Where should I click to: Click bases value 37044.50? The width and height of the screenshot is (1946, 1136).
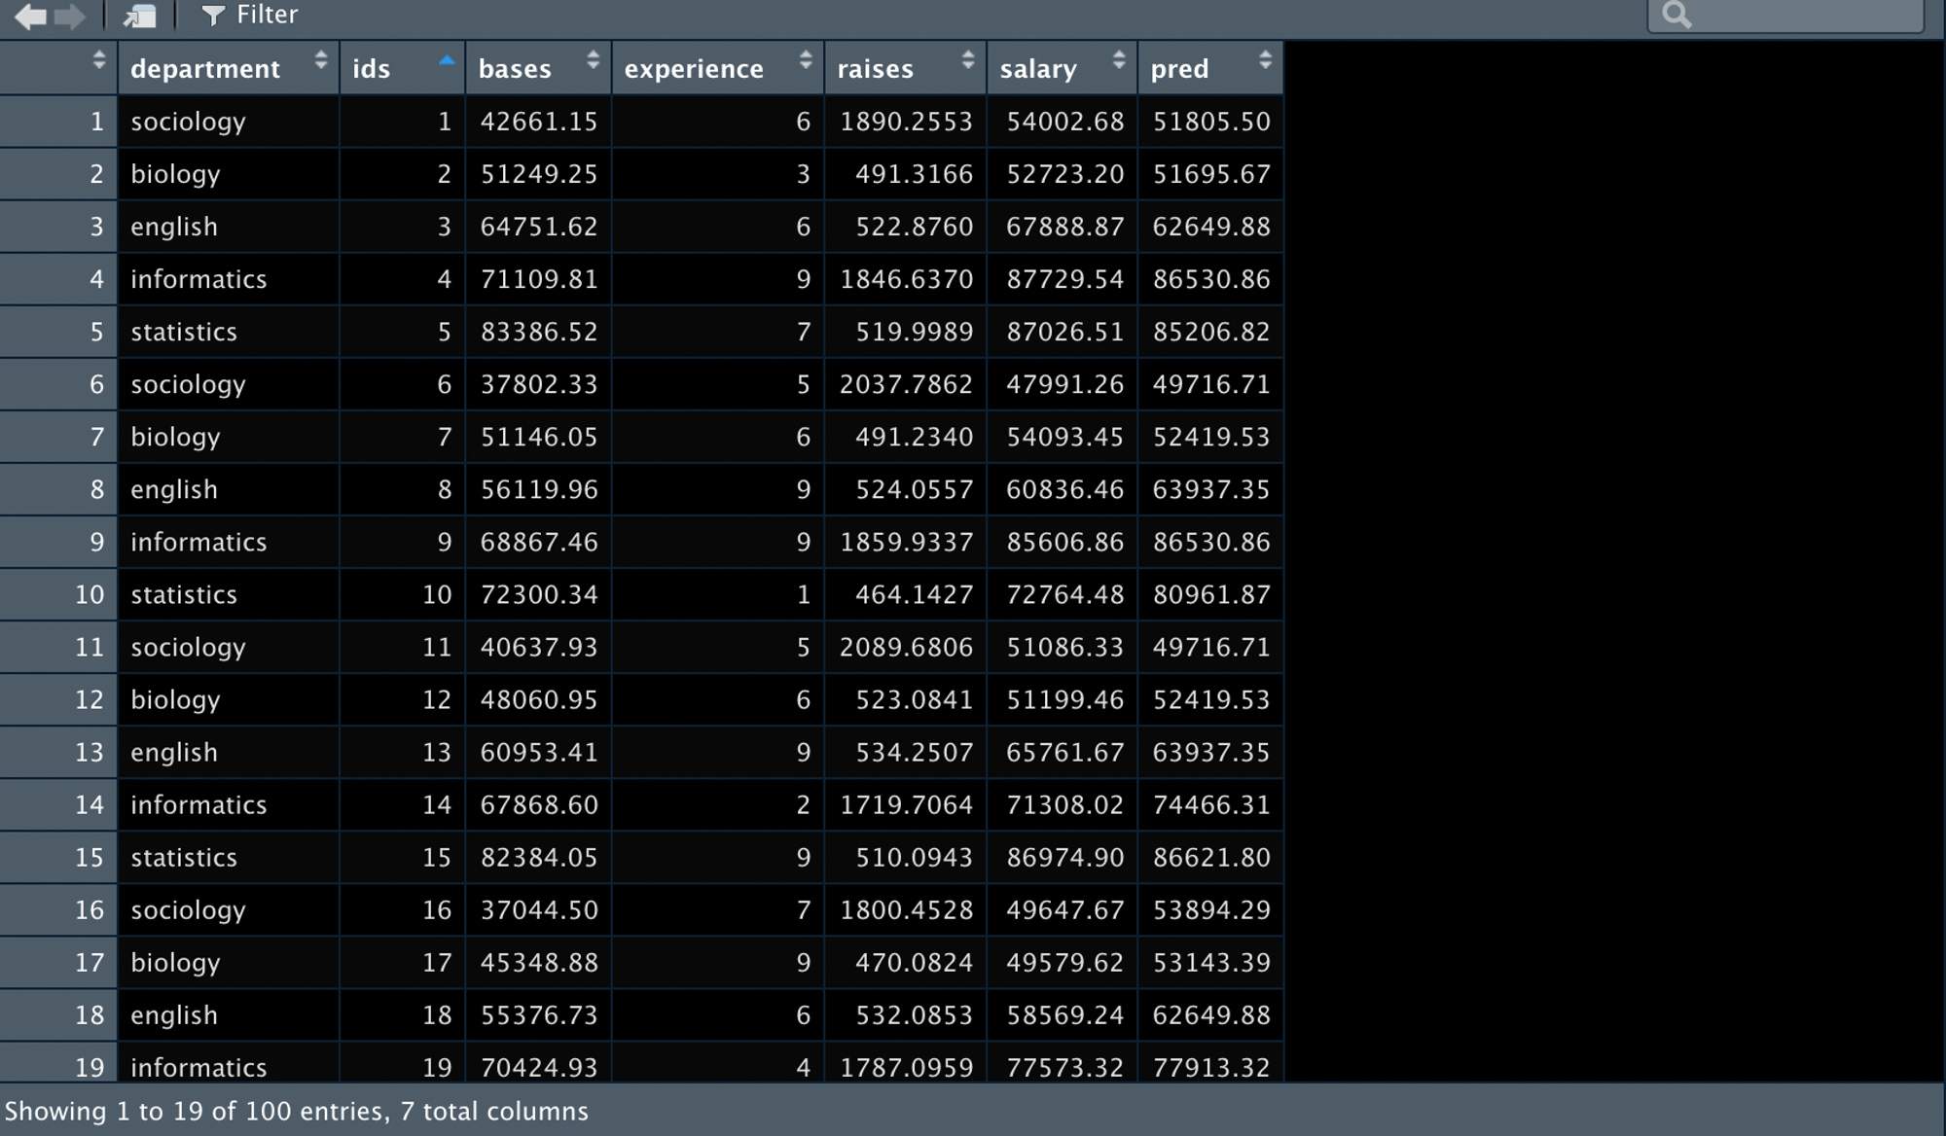point(539,909)
